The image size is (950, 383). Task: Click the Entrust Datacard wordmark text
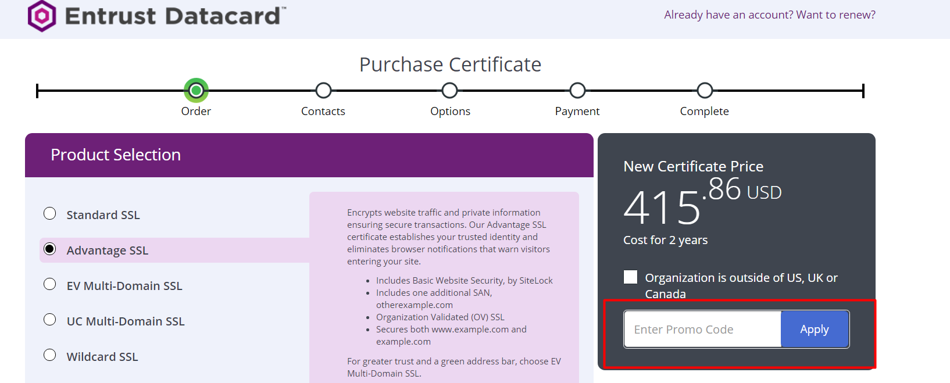(176, 16)
